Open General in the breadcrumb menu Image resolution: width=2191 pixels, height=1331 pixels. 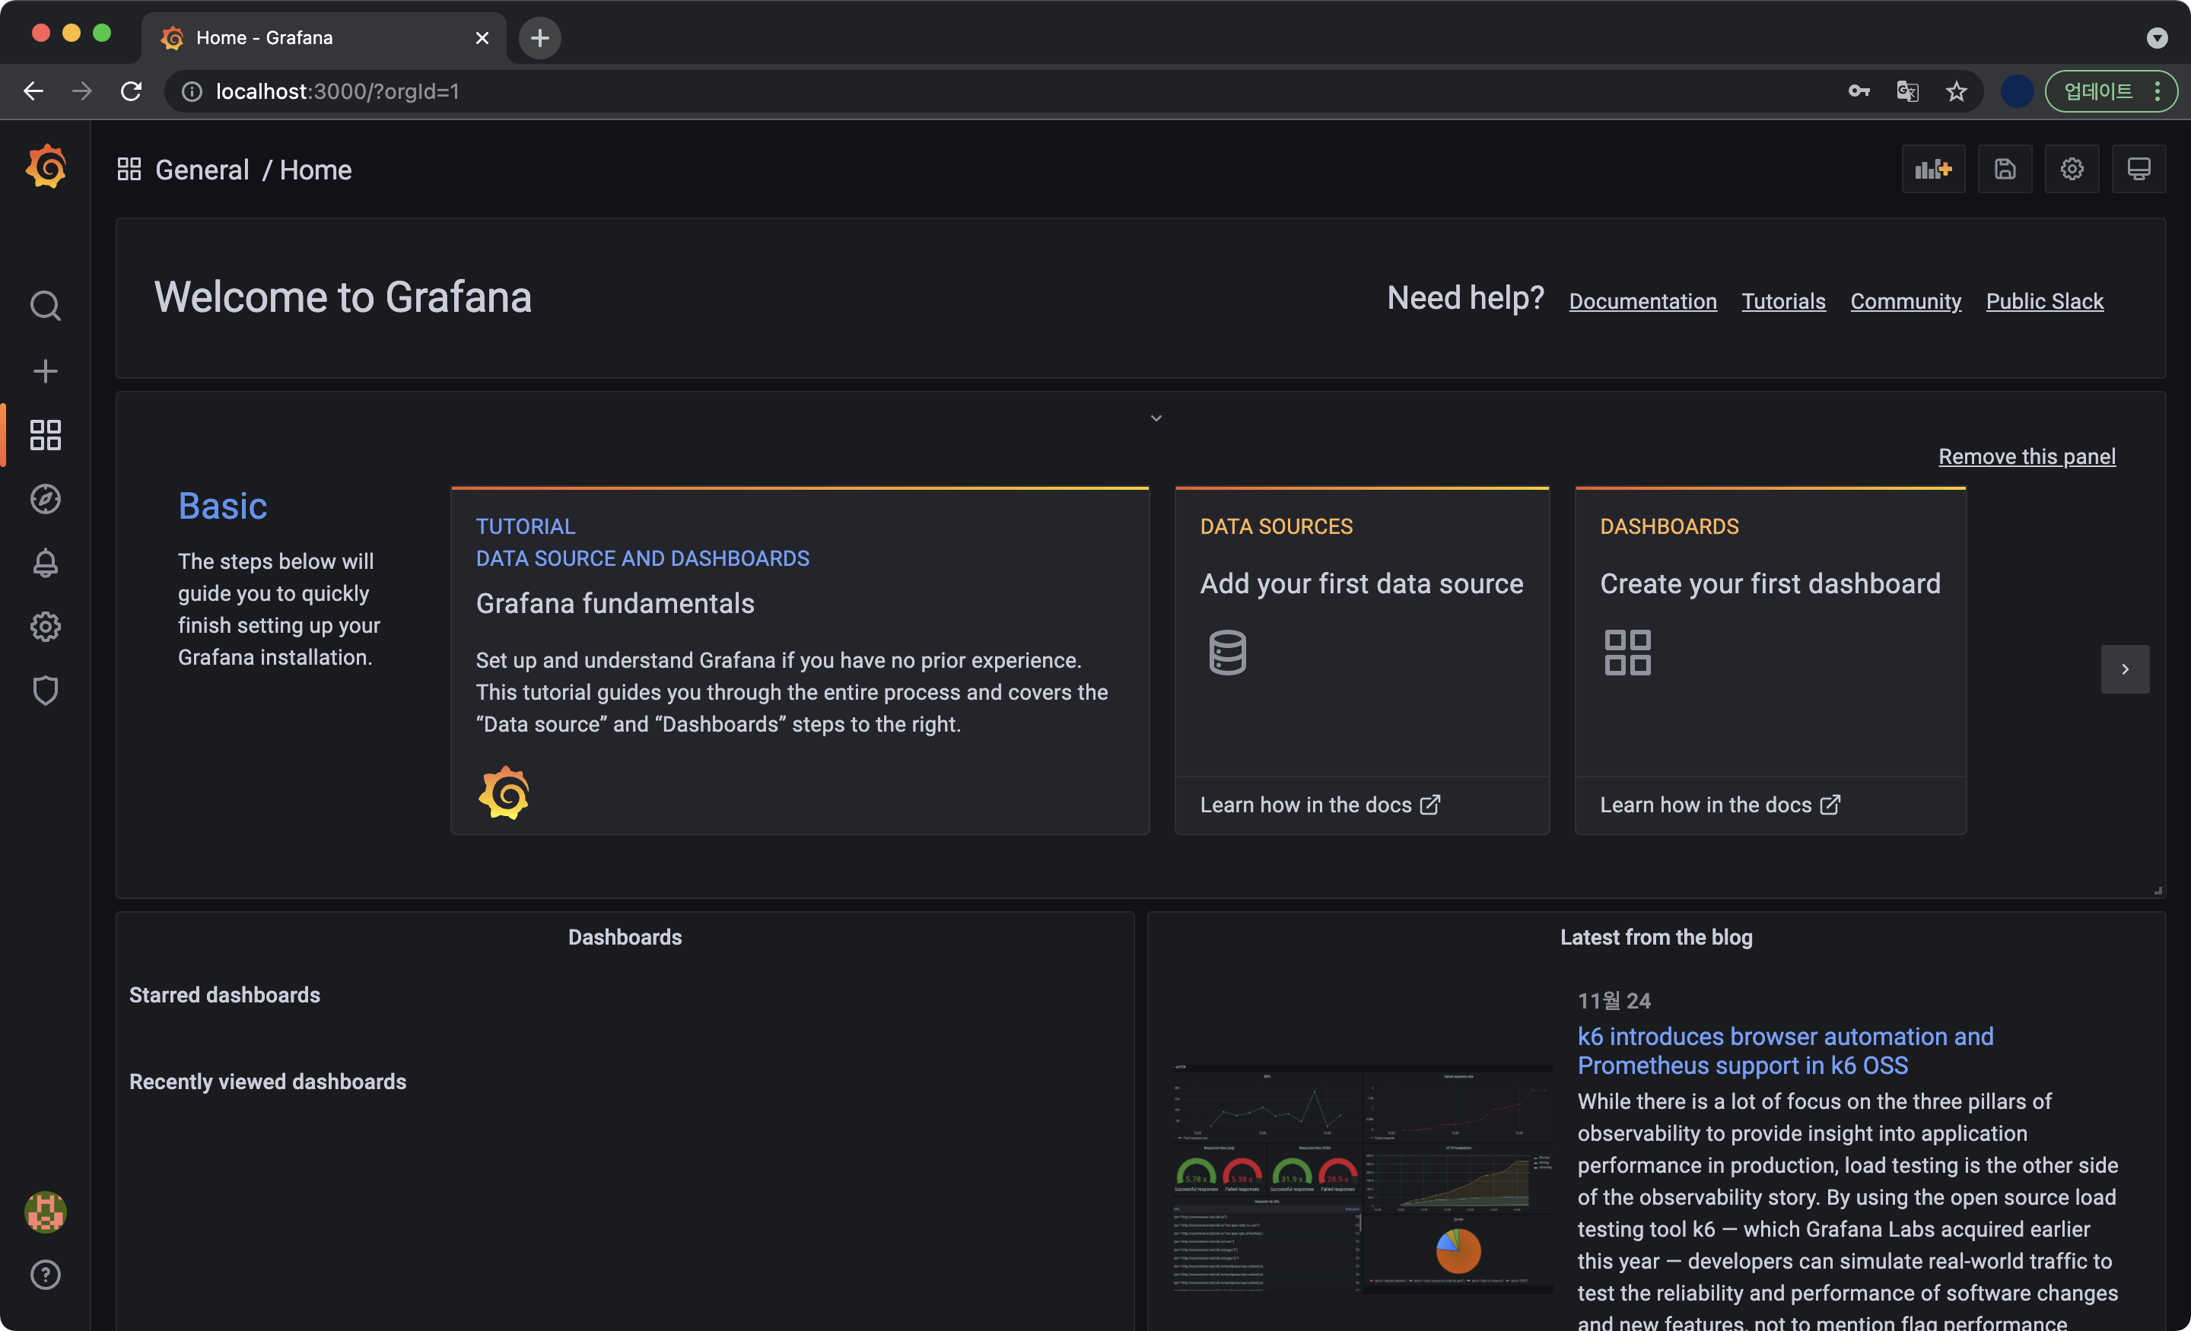(x=202, y=169)
